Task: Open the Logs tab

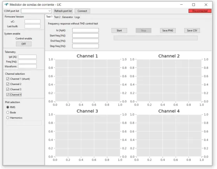Action: coord(77,17)
